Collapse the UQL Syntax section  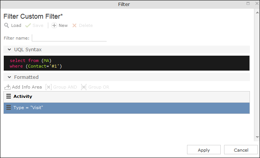(x=9, y=50)
